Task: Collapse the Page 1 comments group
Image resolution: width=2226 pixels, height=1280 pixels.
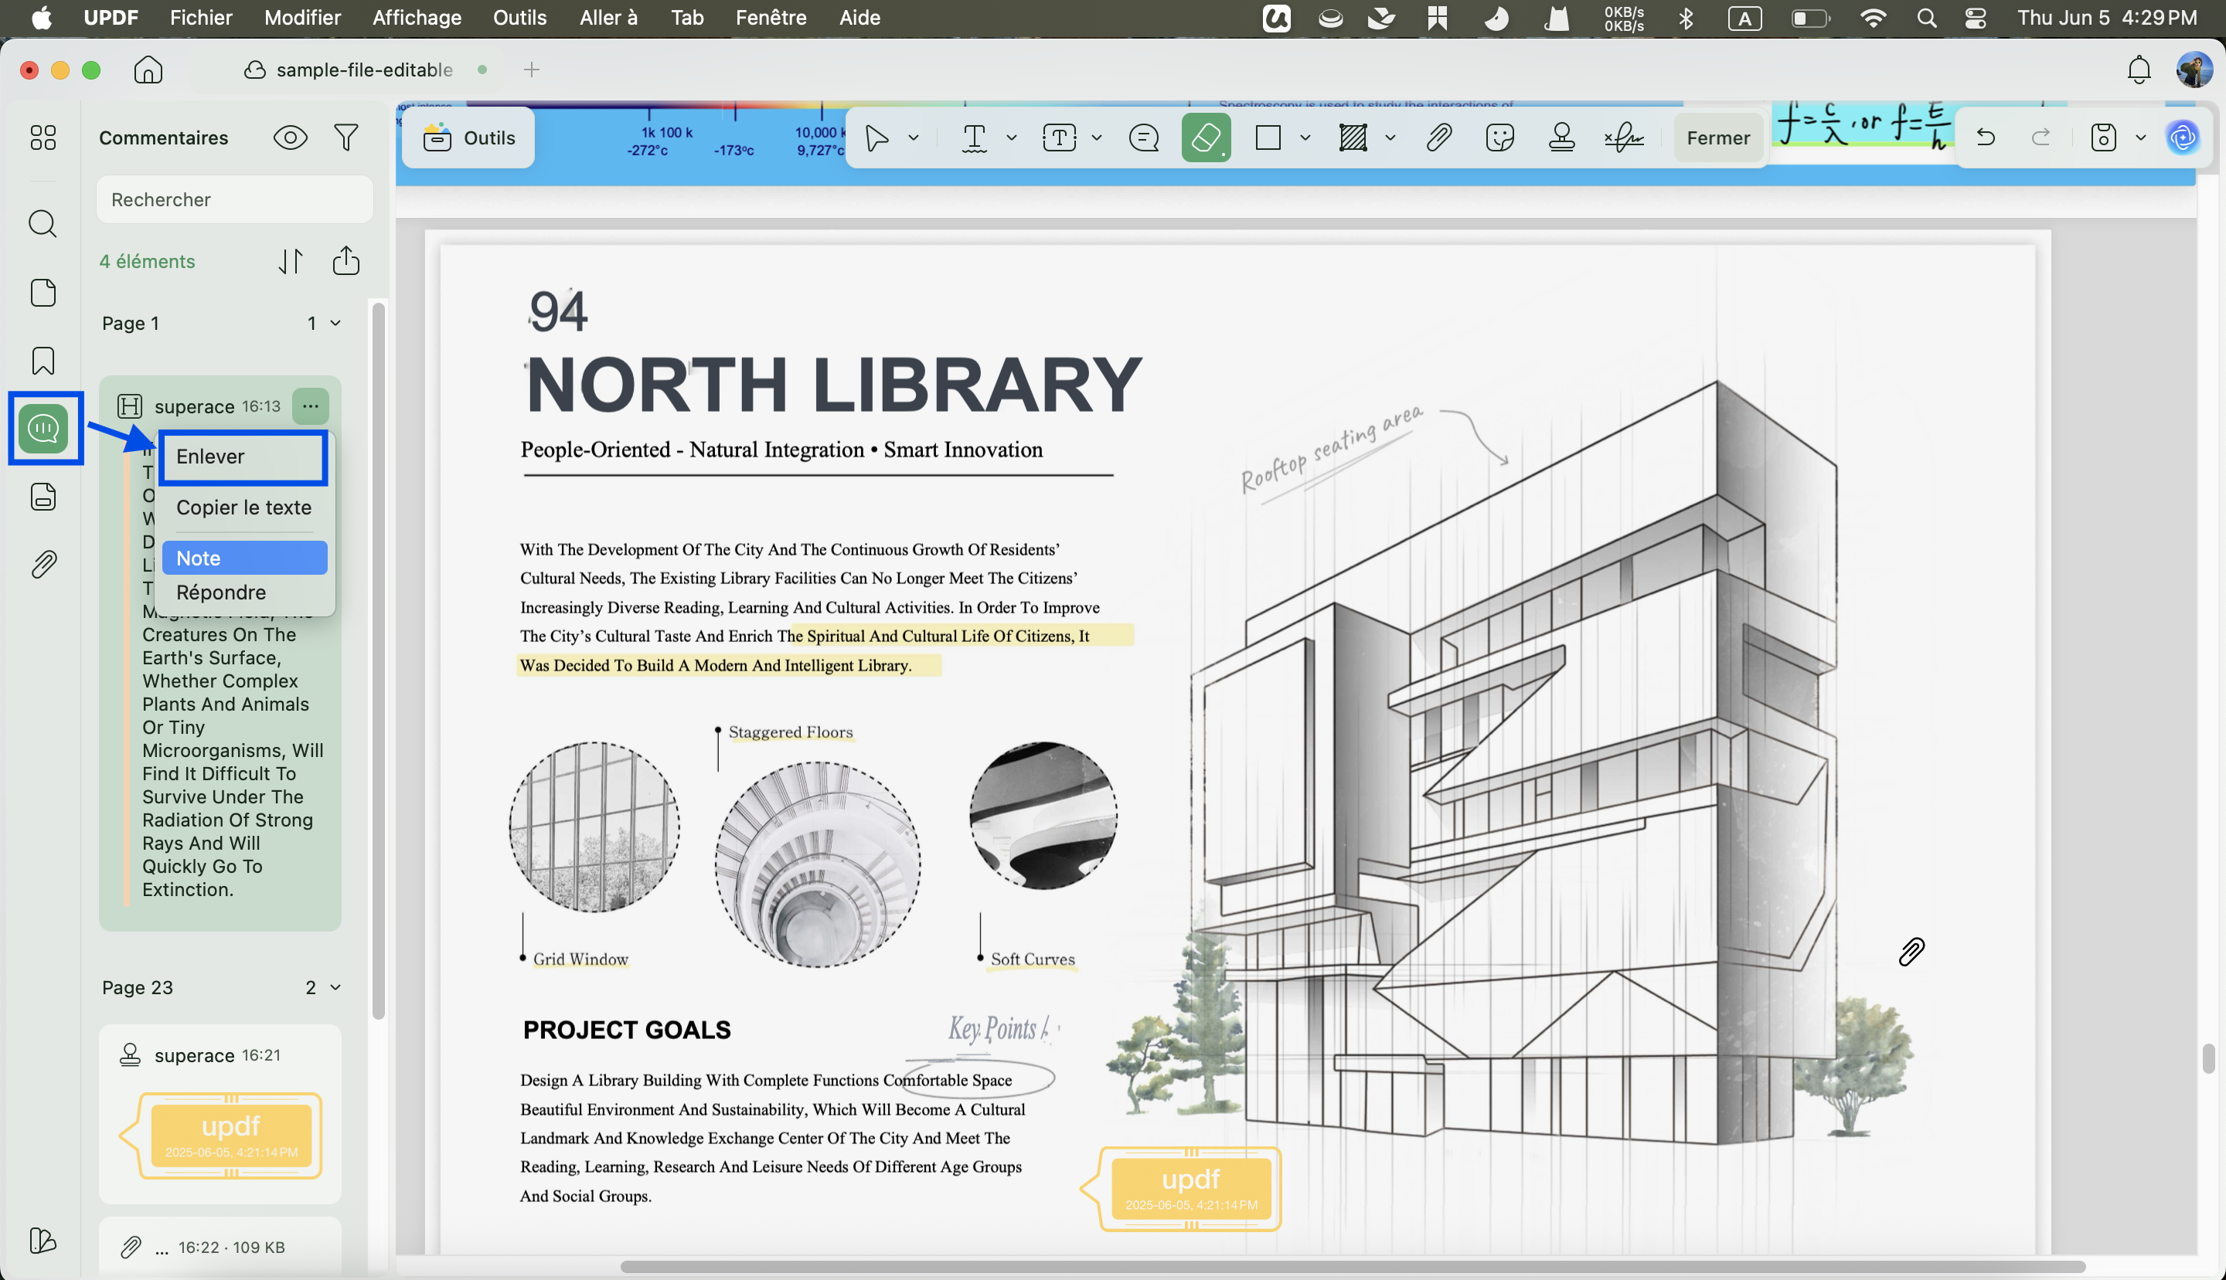Action: (x=335, y=324)
